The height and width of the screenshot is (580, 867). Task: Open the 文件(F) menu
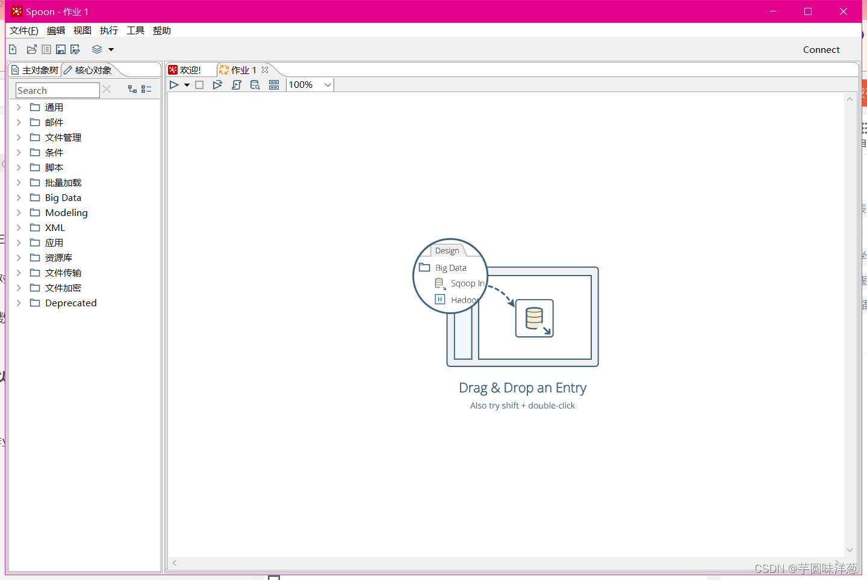pos(24,31)
